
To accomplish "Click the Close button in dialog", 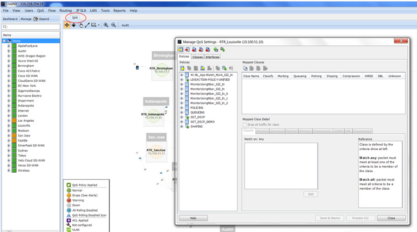I will tap(391, 218).
